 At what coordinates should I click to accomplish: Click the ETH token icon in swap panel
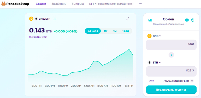coord(149,62)
